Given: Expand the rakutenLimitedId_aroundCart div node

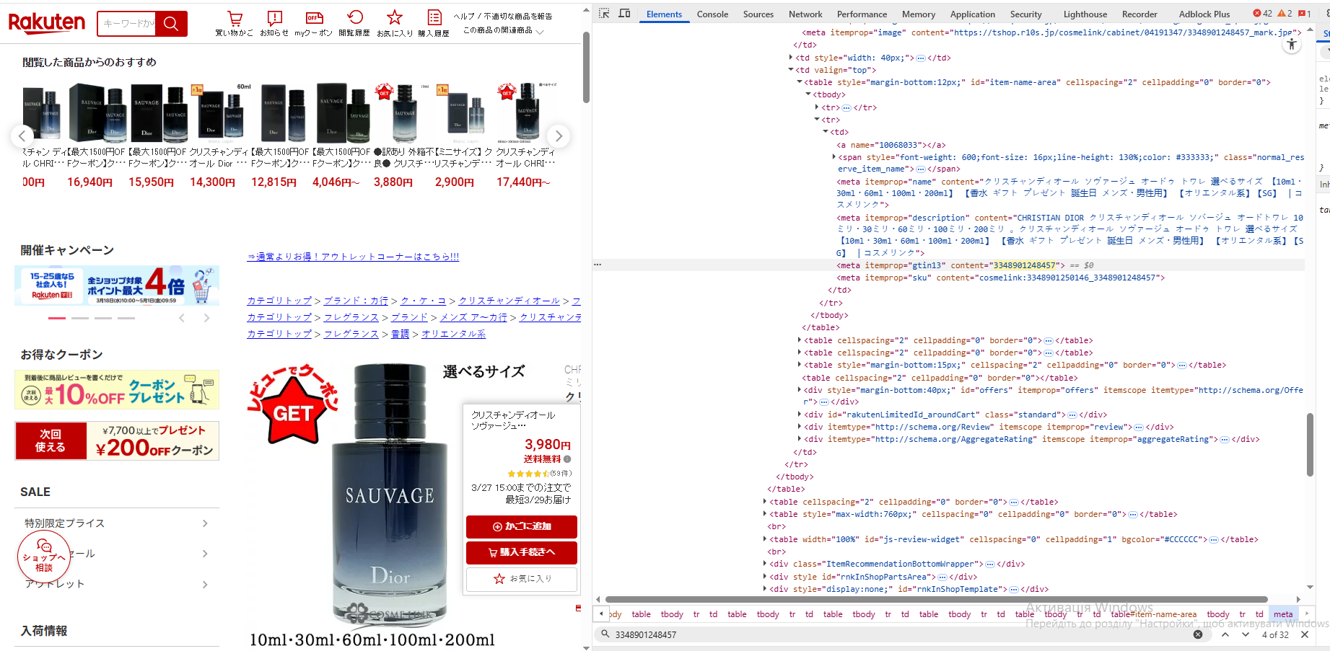Looking at the screenshot, I should coord(799,415).
